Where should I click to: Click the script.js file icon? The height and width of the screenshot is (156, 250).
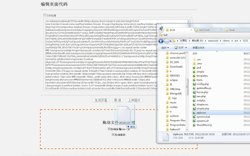pos(194,100)
